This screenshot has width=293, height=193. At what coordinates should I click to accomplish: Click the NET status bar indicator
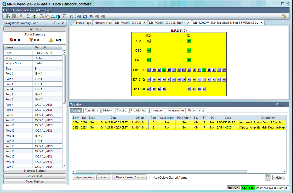(x=230, y=188)
